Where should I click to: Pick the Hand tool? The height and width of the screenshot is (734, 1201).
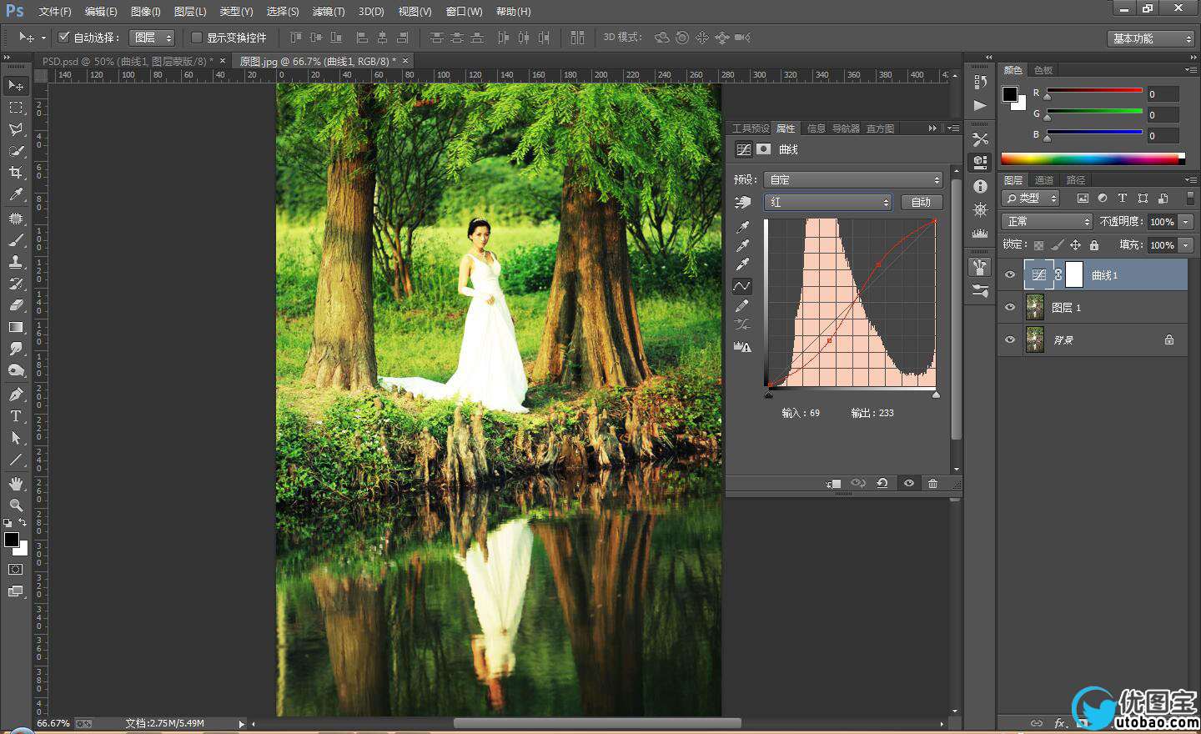click(x=16, y=484)
